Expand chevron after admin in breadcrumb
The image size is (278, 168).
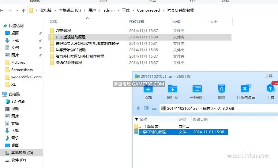[118, 10]
